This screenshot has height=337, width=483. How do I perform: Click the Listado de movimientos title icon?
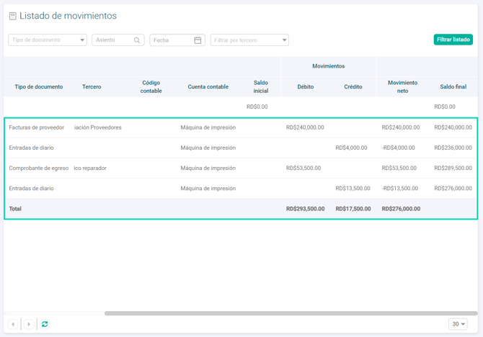coord(12,16)
